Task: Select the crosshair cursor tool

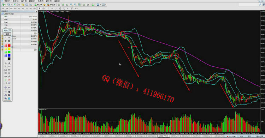Action: 43,8
